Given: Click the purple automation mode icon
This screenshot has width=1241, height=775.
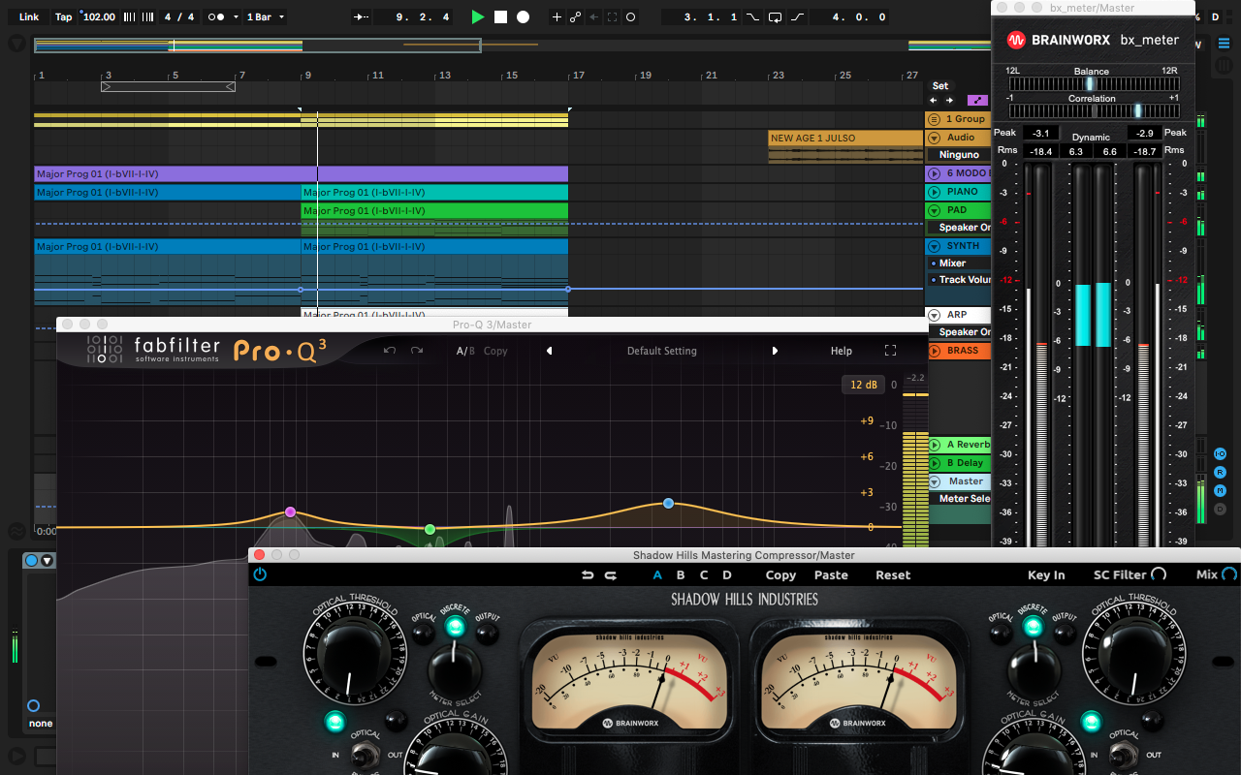Looking at the screenshot, I should (977, 100).
